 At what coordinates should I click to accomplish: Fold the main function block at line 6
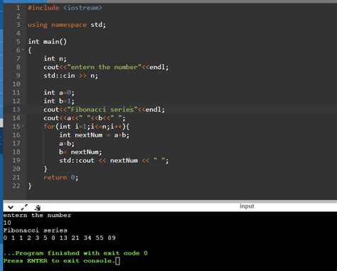click(x=23, y=50)
